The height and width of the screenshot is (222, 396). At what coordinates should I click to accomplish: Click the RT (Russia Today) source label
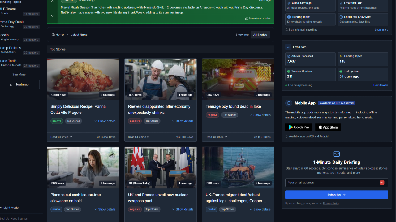140,183
